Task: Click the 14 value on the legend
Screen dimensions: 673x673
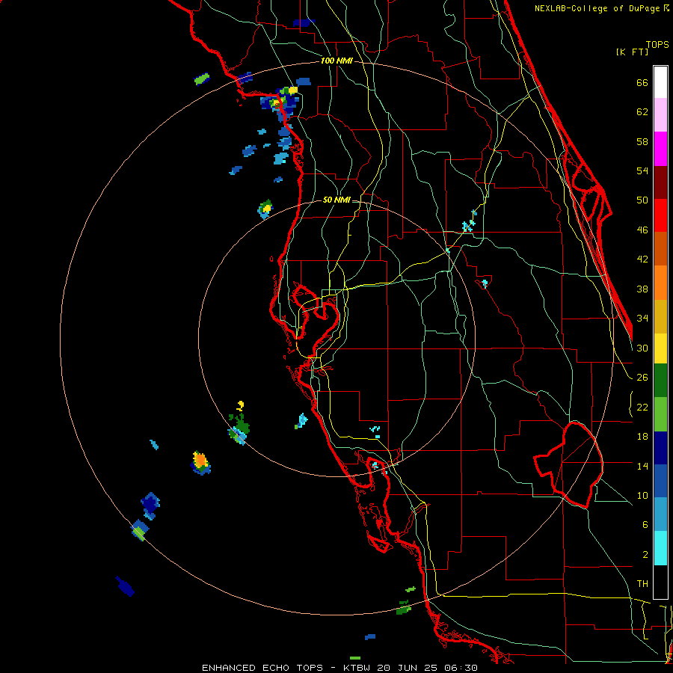Action: click(x=642, y=466)
